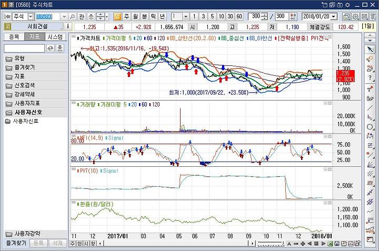Click the 등록 register button
The width and height of the screenshot is (379, 251).
click(38, 243)
